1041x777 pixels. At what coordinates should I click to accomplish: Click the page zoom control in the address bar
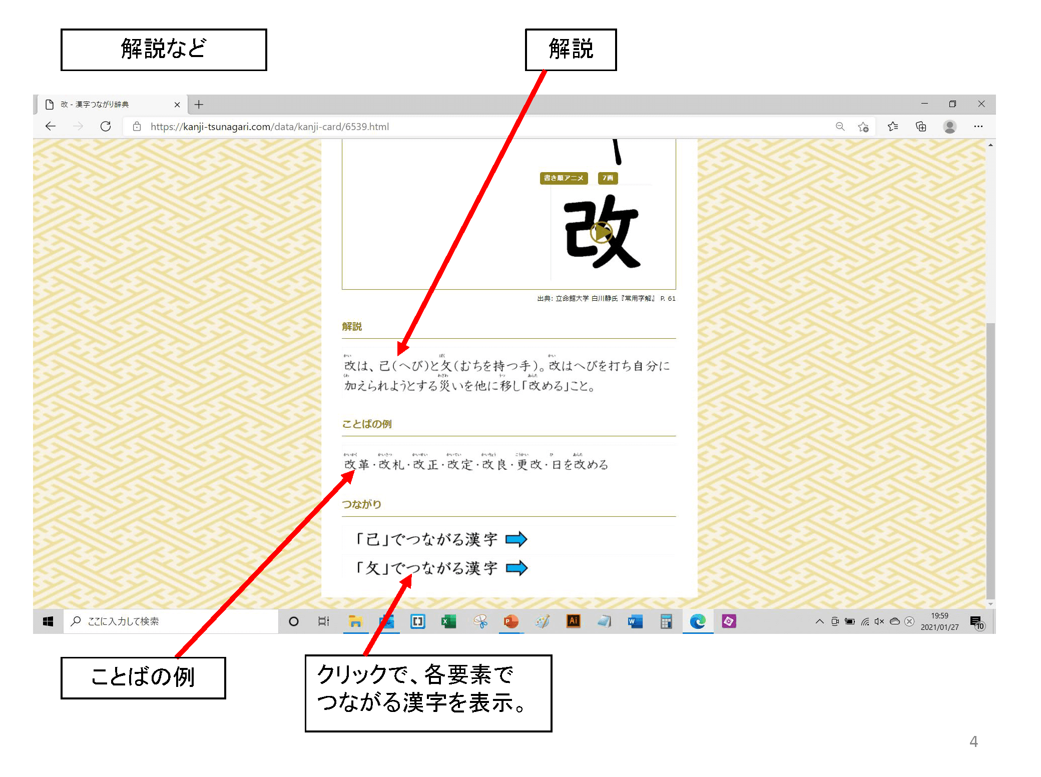[x=840, y=127]
